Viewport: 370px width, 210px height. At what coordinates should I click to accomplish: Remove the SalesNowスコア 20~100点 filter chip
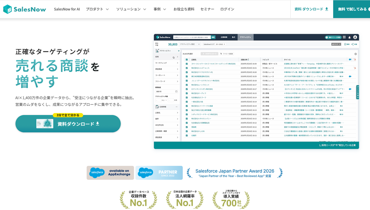(x=224, y=44)
